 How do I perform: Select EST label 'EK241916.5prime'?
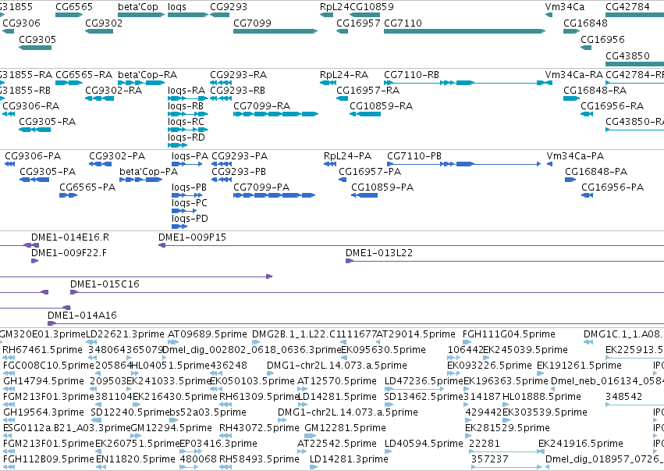581,444
